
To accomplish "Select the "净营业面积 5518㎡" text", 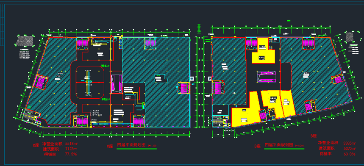I will [59, 143].
